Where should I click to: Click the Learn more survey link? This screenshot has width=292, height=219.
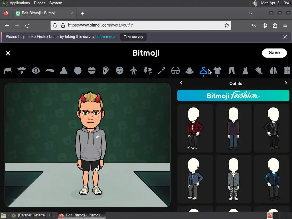(x=105, y=37)
